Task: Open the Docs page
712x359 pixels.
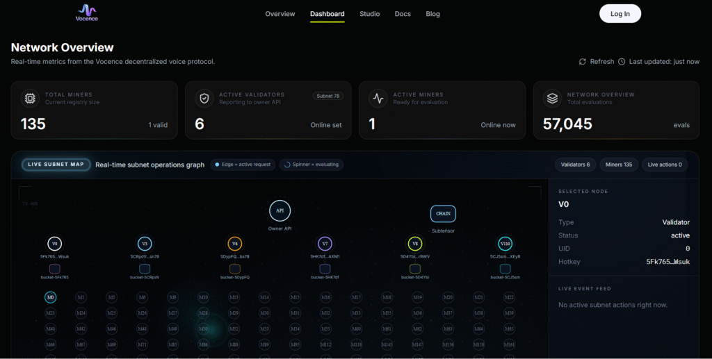Action: point(403,14)
